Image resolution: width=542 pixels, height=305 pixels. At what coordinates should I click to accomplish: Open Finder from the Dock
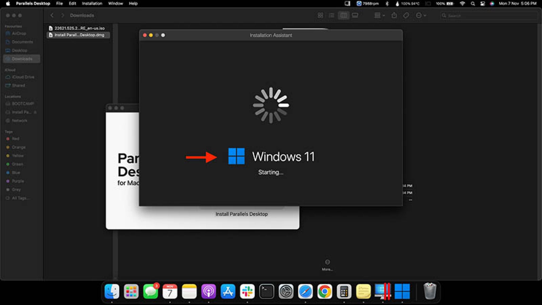112,291
